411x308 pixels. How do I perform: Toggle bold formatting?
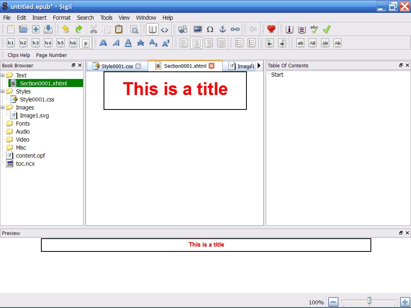pos(103,43)
